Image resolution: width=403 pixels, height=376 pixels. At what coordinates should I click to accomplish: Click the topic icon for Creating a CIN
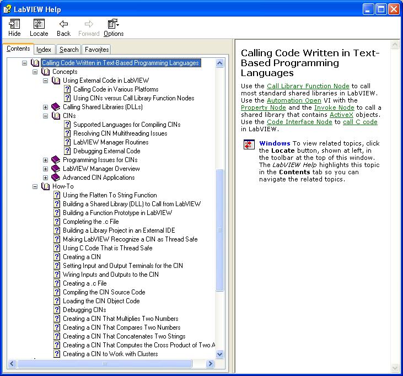57,257
